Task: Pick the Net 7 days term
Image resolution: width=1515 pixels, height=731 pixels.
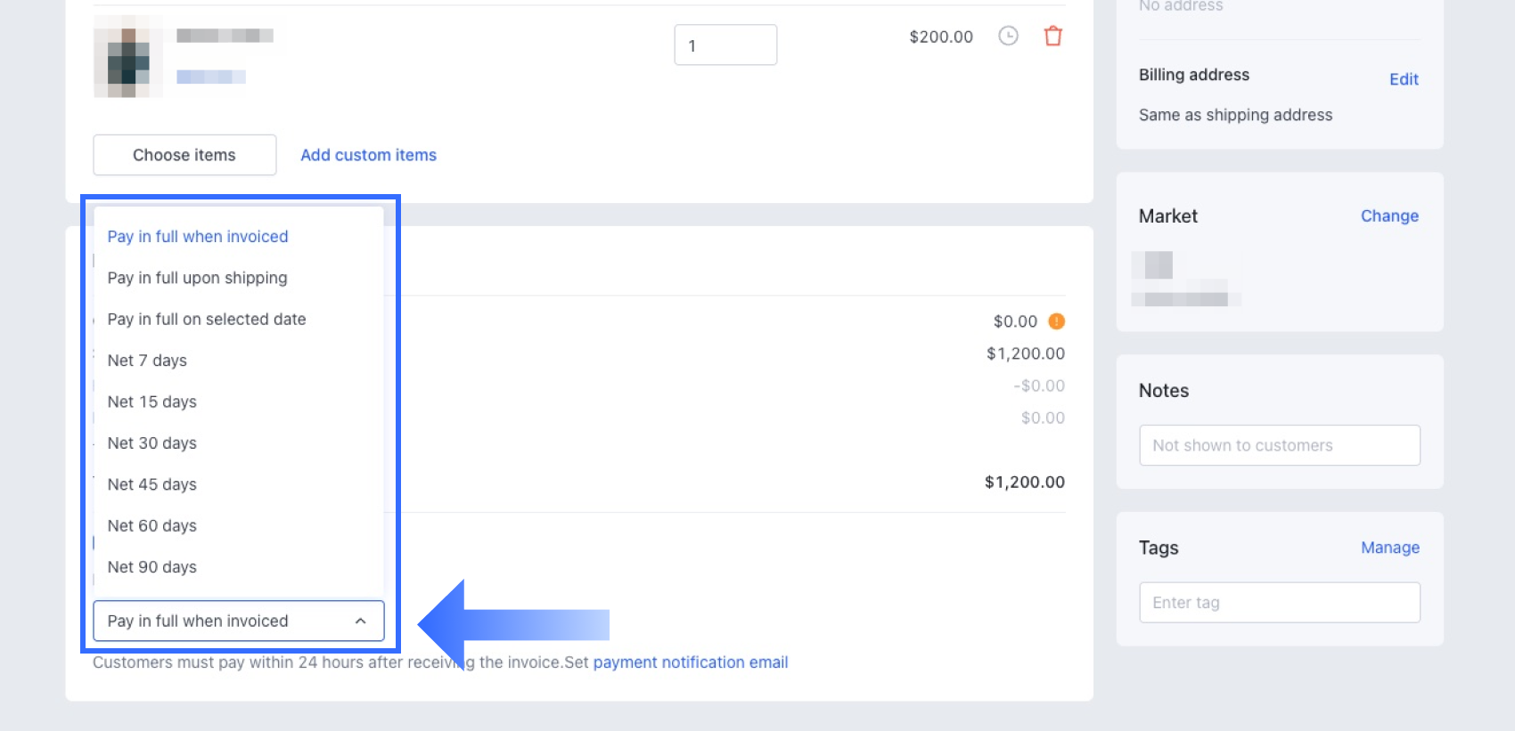Action: pos(147,361)
